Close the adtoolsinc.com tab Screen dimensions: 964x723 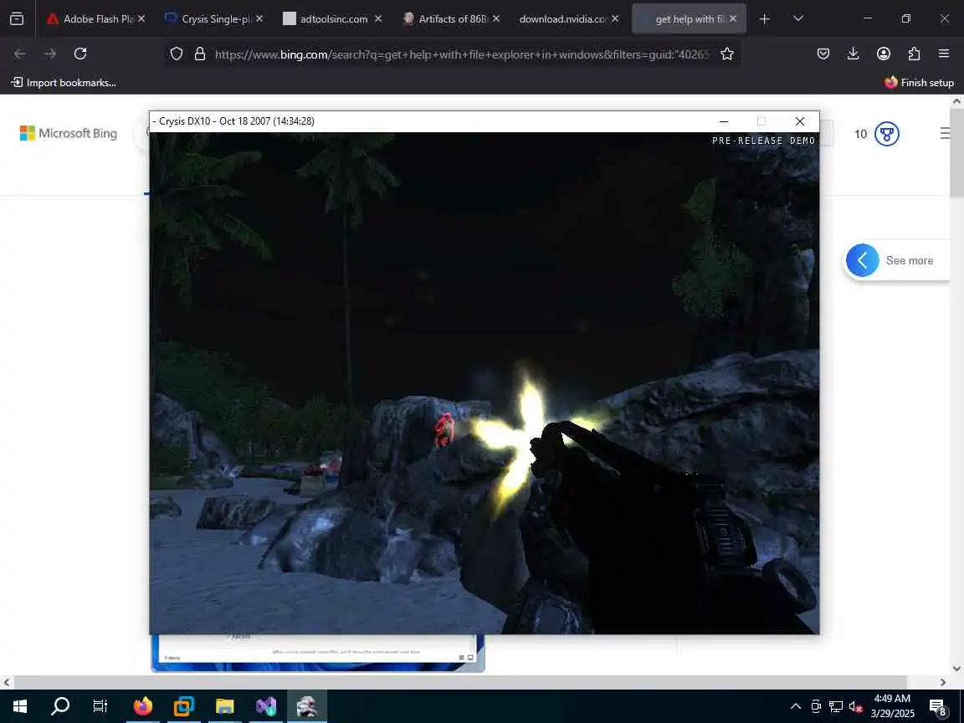pyautogui.click(x=378, y=19)
